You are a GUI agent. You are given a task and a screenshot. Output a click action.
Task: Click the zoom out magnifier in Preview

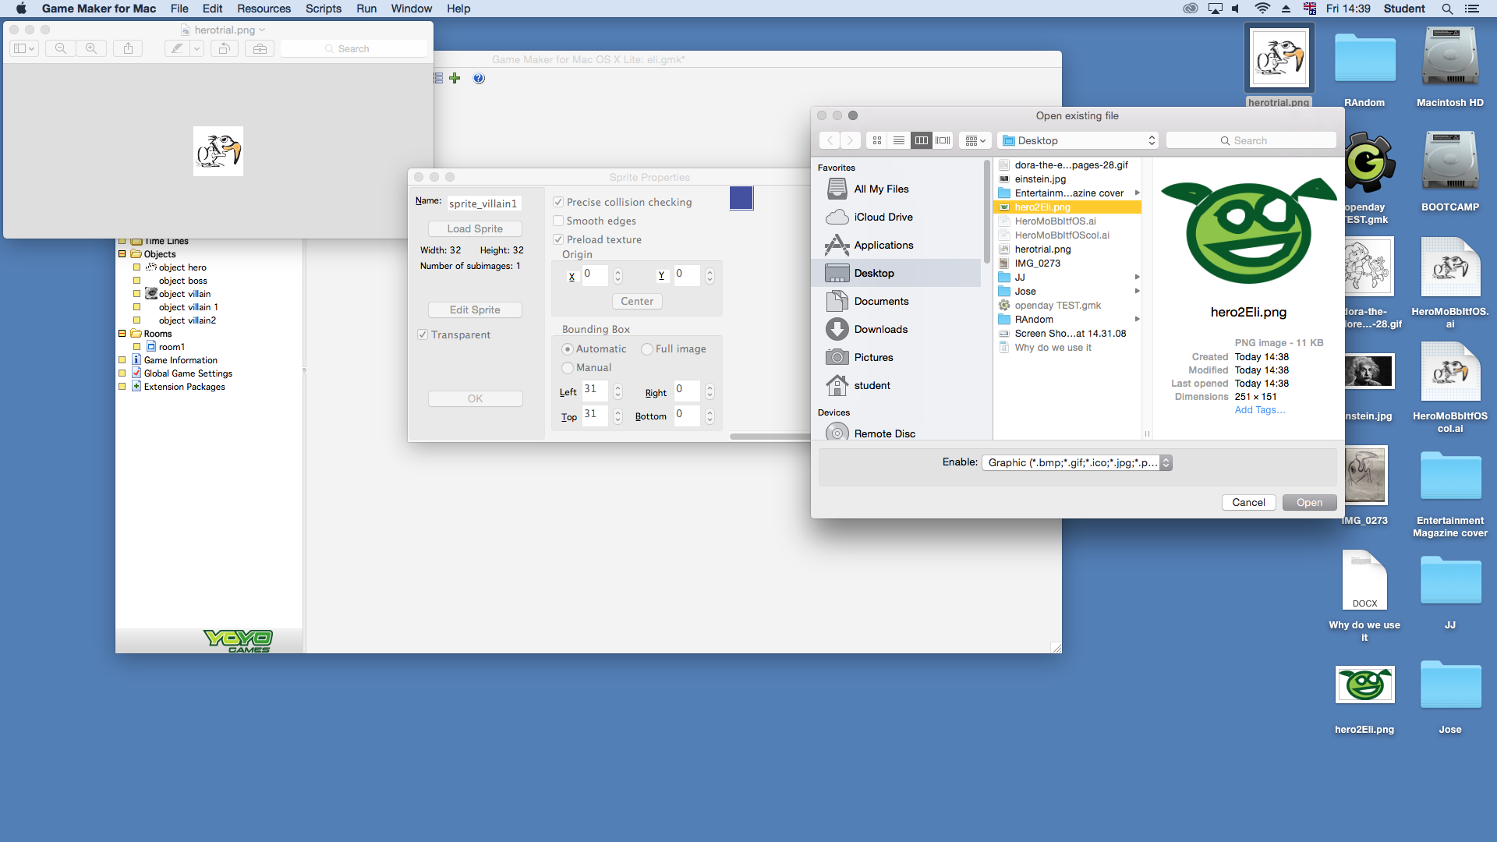(60, 48)
